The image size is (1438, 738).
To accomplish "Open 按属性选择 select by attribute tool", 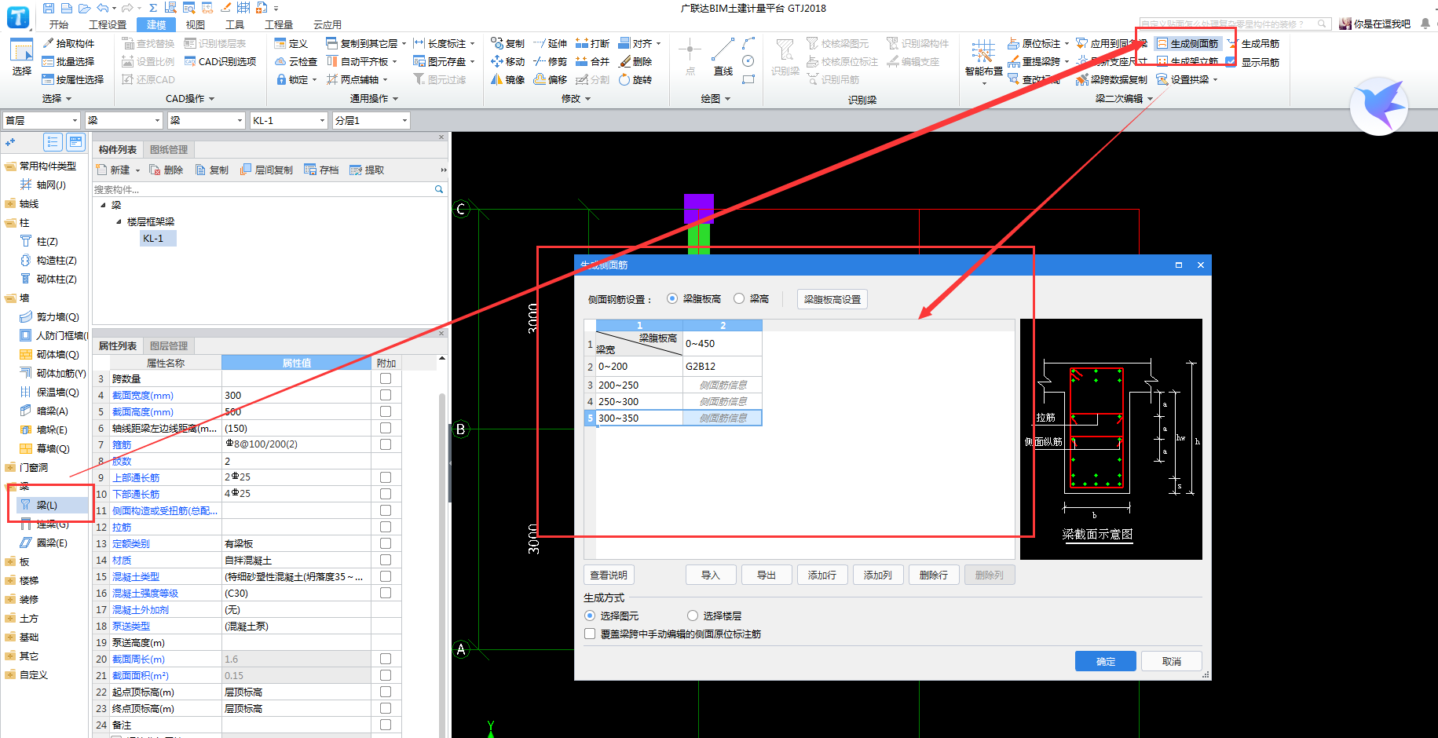I will (73, 79).
